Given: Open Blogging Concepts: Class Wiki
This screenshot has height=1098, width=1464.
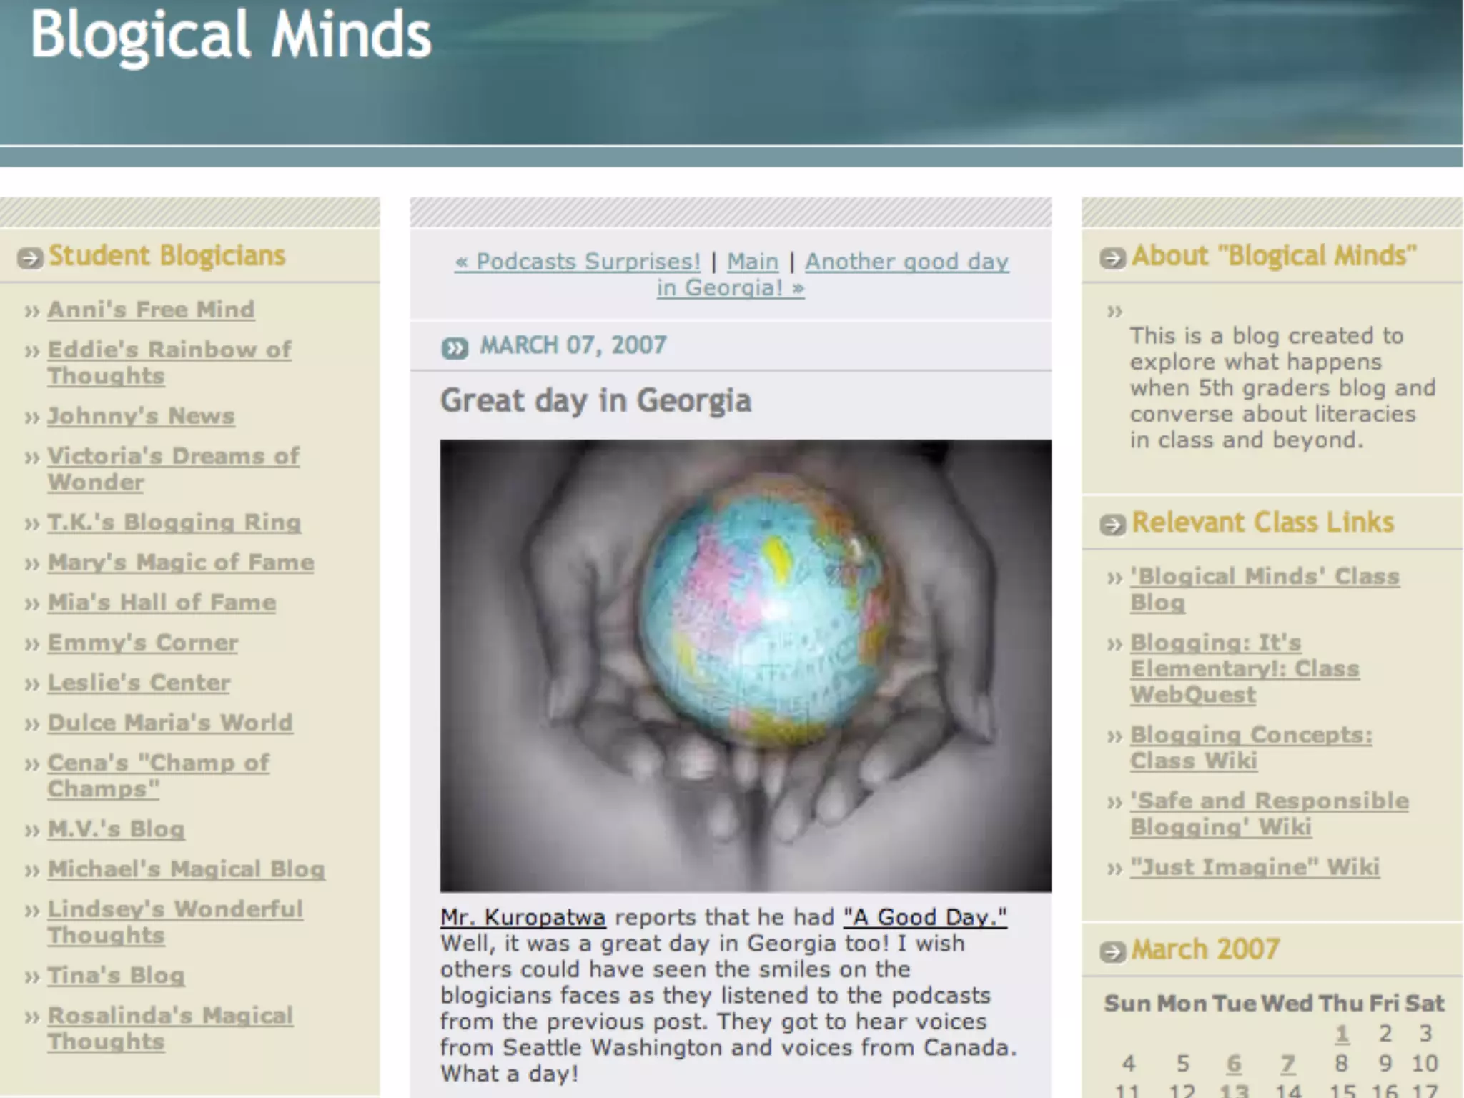Looking at the screenshot, I should click(1250, 736).
